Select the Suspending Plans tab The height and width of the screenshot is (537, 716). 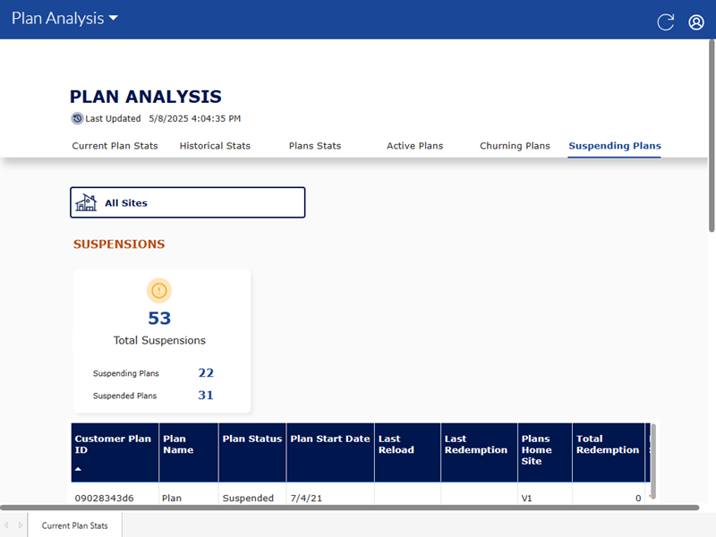click(615, 146)
